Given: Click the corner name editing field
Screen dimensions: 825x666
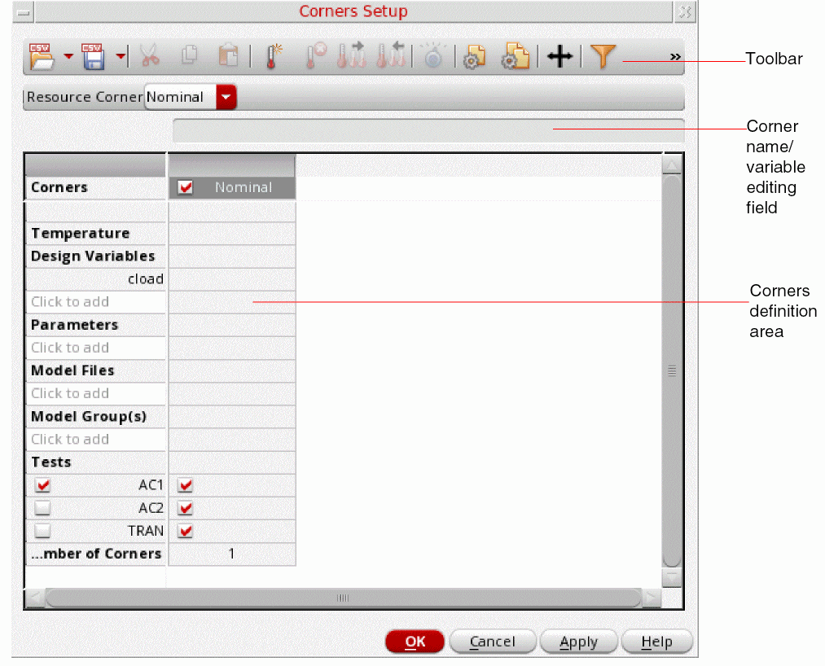Looking at the screenshot, I should click(428, 129).
